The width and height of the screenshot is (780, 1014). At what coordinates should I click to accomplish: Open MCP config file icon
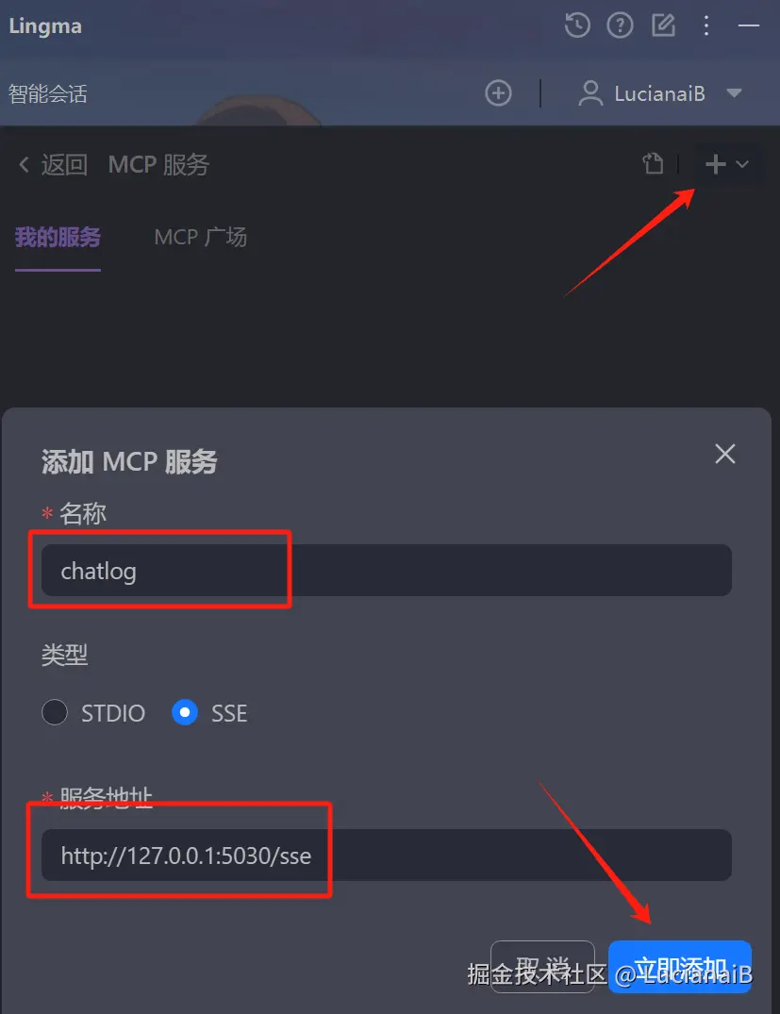(x=653, y=163)
